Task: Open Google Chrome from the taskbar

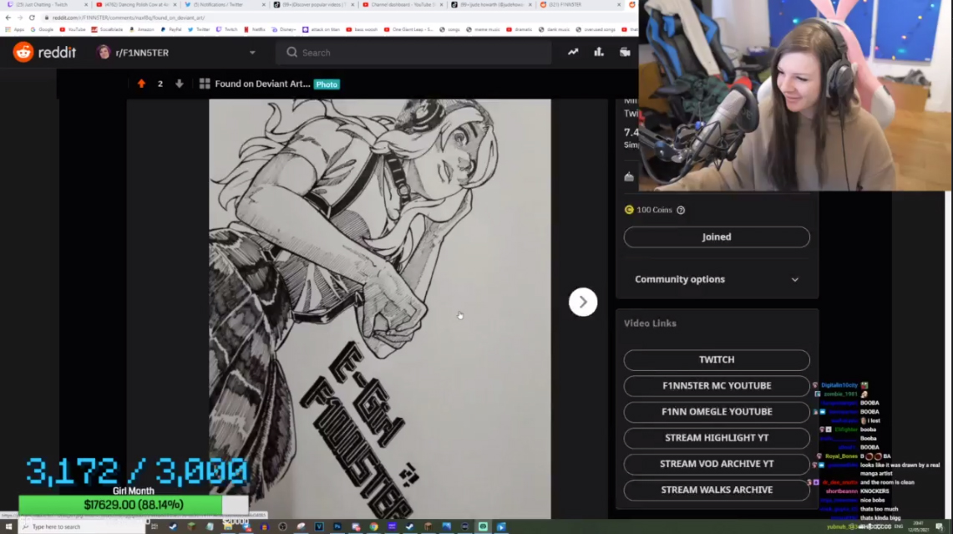Action: [374, 526]
